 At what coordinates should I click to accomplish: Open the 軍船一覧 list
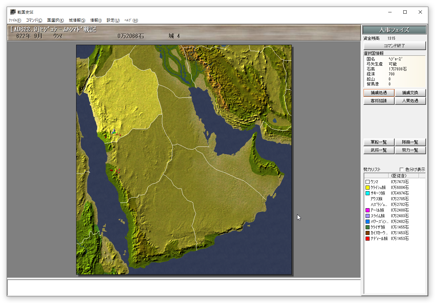(379, 142)
